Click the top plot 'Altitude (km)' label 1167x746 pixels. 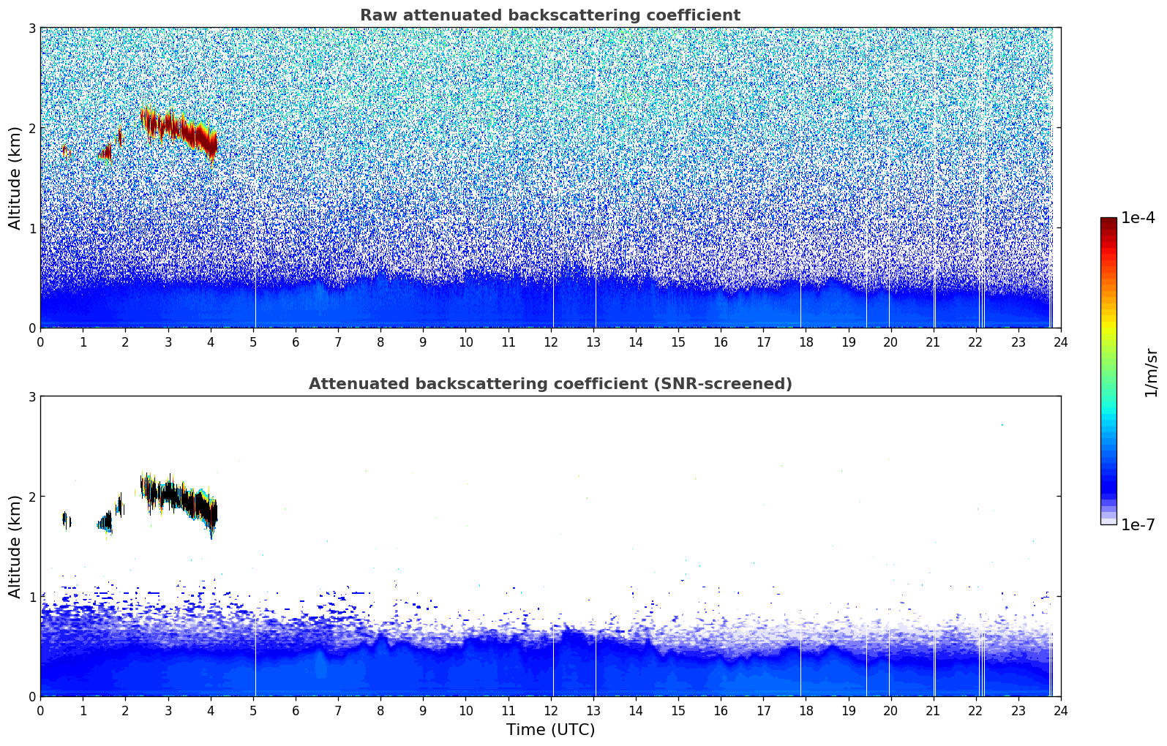(15, 178)
